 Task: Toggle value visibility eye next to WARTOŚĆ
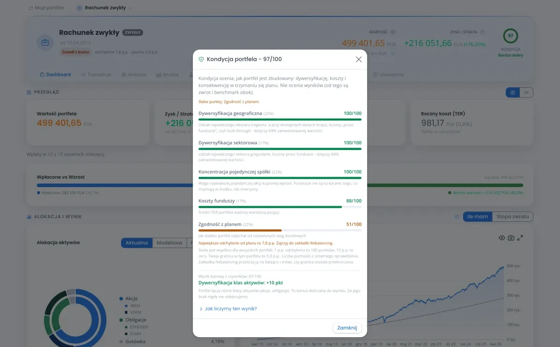pos(393,32)
